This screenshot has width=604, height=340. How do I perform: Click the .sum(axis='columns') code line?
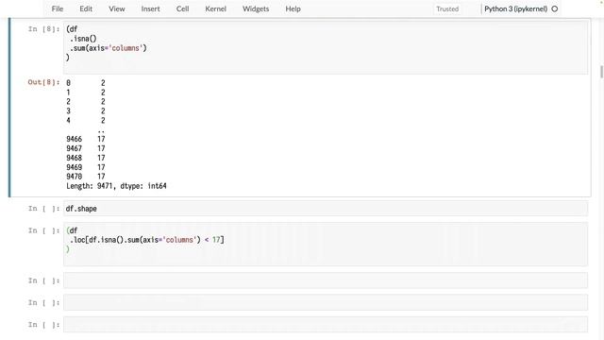(109, 48)
